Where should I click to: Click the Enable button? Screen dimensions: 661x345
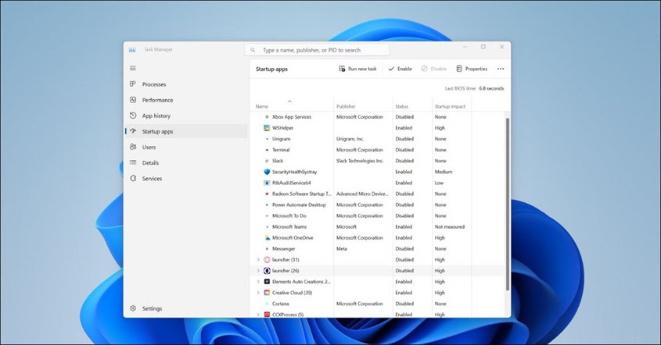[x=400, y=69]
